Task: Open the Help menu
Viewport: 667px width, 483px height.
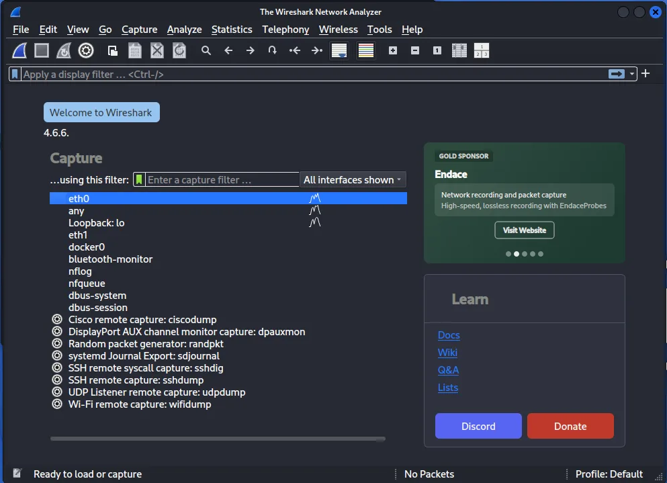Action: point(412,30)
